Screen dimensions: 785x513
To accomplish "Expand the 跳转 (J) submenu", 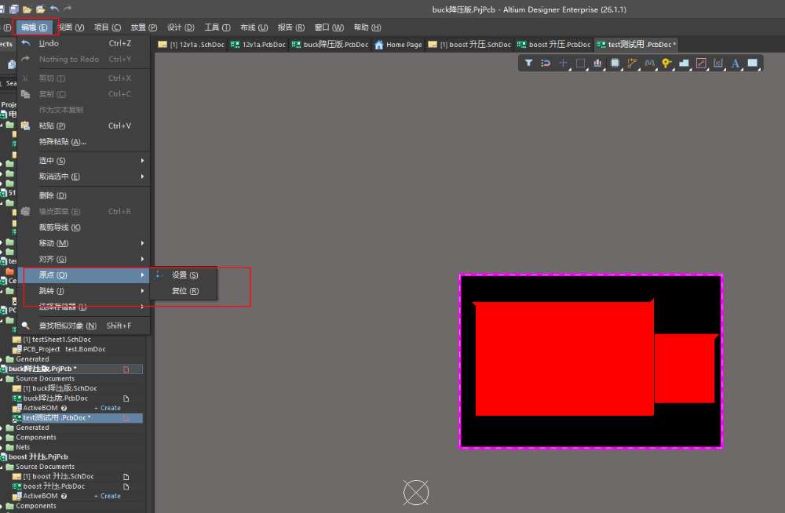I will point(84,291).
